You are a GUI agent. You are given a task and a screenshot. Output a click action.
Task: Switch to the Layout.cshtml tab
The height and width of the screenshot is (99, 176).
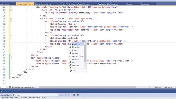coord(4,4)
